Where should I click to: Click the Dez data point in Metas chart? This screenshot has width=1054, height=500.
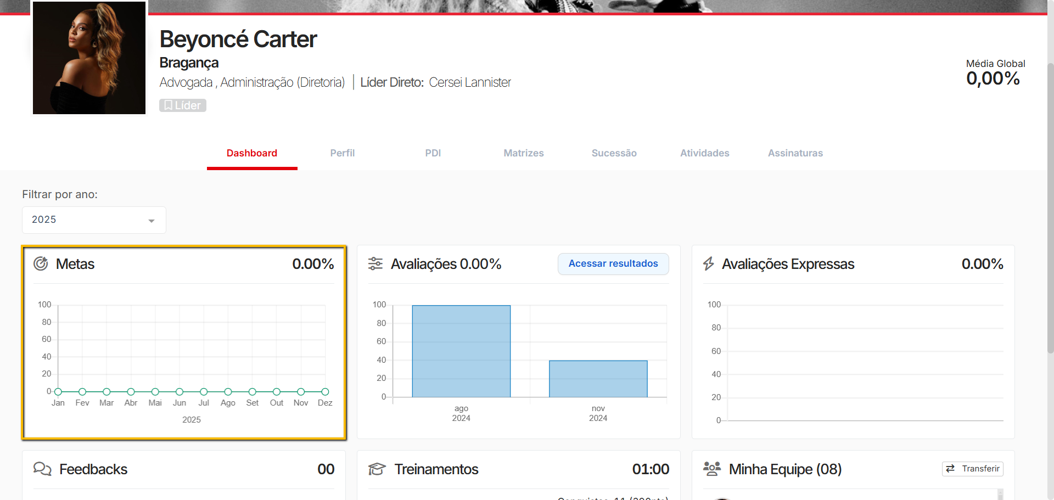coord(325,392)
